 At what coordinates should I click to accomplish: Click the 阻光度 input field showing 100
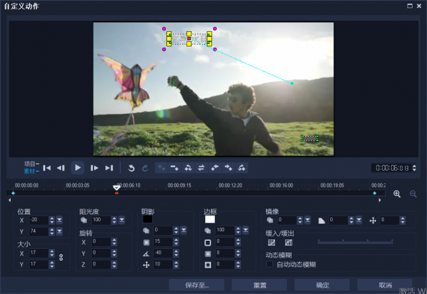pos(101,220)
